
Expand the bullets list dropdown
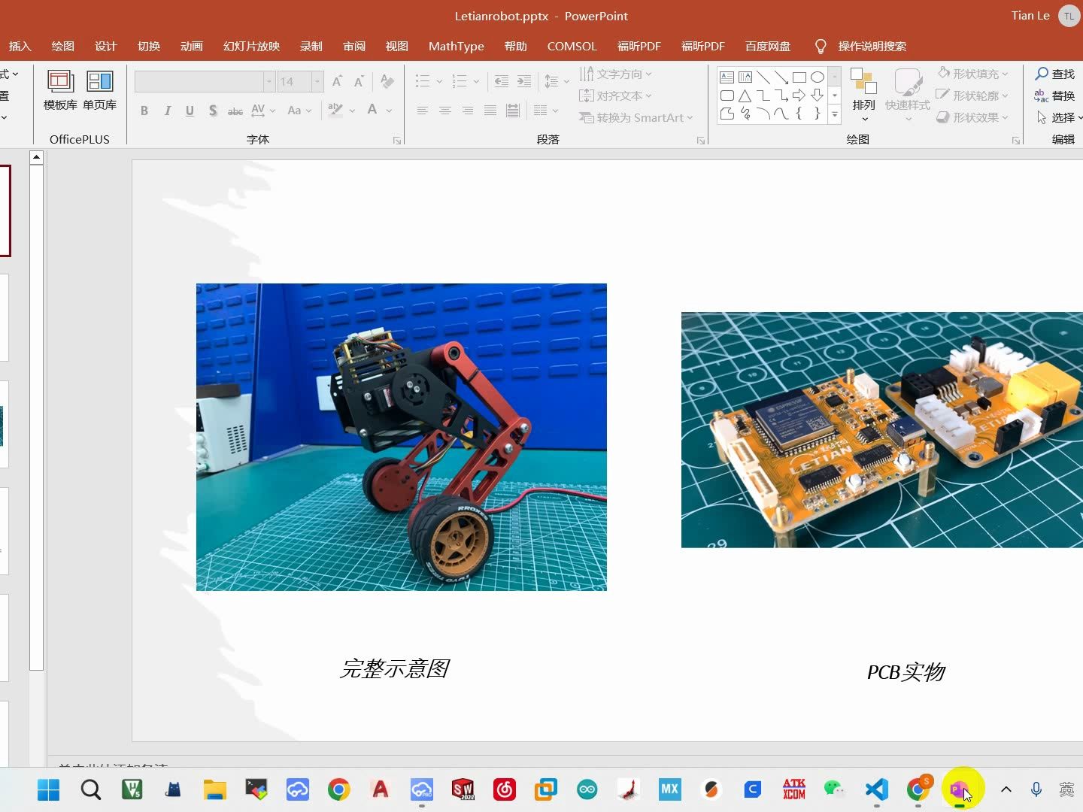439,81
